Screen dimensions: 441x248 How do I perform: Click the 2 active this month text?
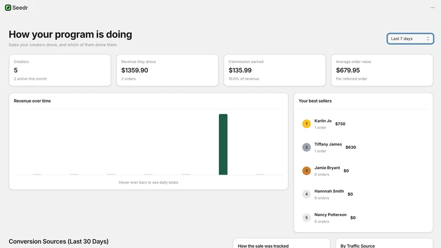click(x=30, y=79)
